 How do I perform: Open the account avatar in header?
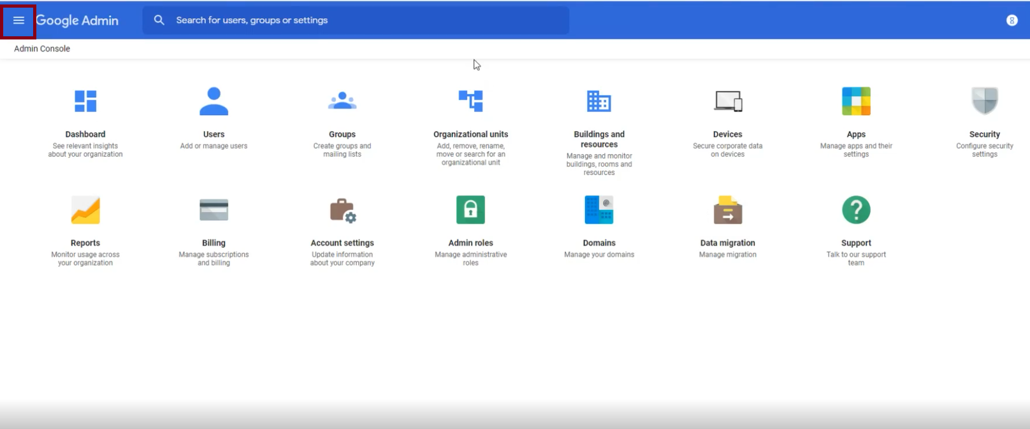click(1012, 20)
